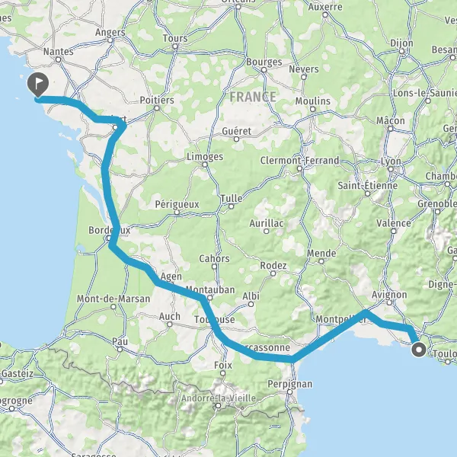Screen dimensions: 457x457
Task: Select the Tours city dot
Action: click(x=175, y=46)
